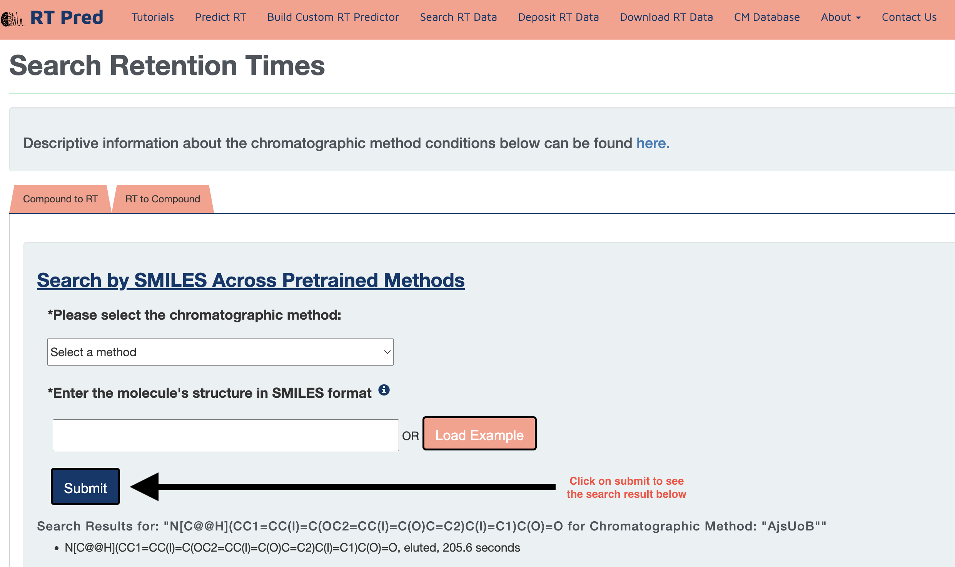Click the Search by SMILES Across Pretrained Methods heading

(250, 280)
